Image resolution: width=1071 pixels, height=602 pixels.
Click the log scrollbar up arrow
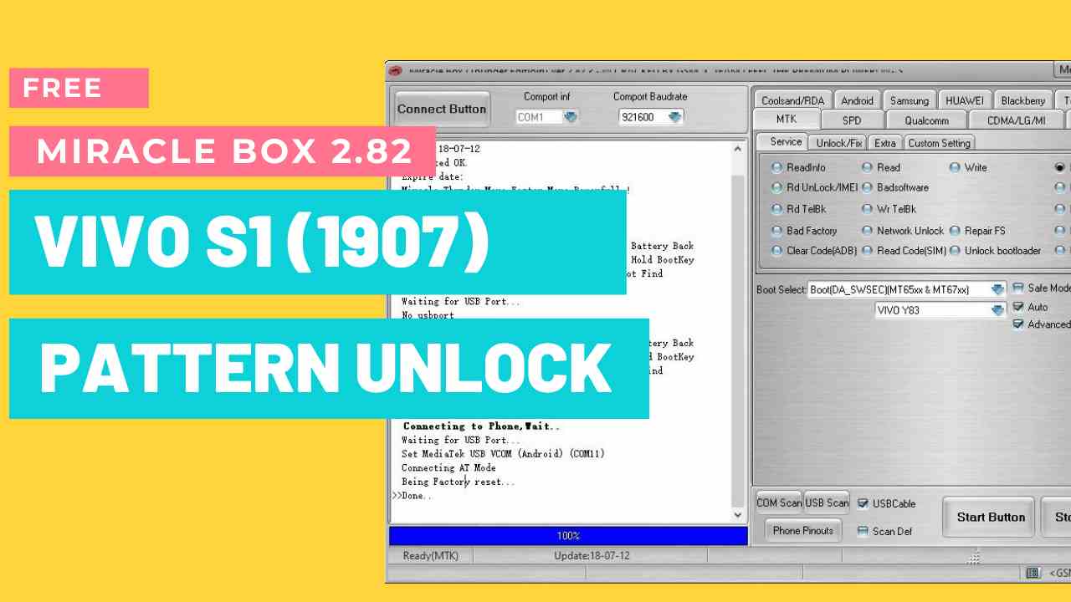pos(738,149)
